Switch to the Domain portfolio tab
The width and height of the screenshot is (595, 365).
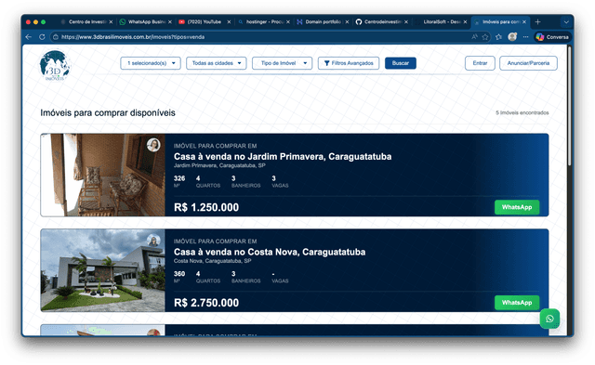(x=323, y=22)
